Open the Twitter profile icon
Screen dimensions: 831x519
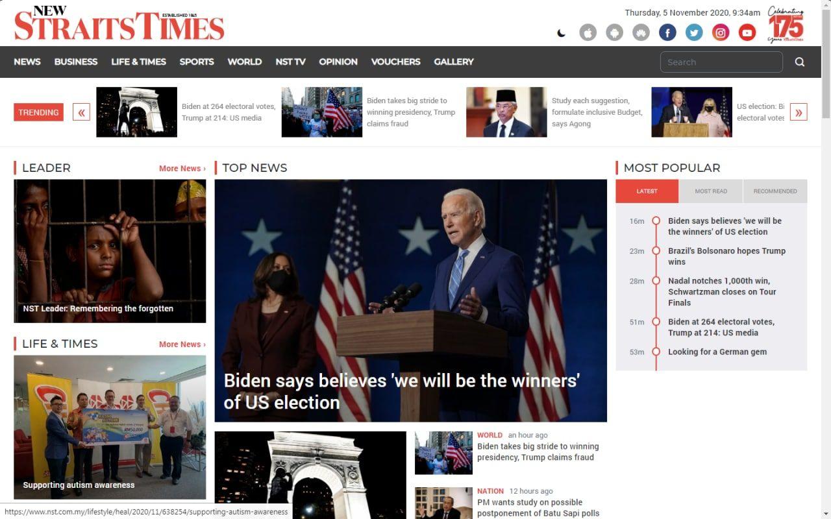point(694,32)
